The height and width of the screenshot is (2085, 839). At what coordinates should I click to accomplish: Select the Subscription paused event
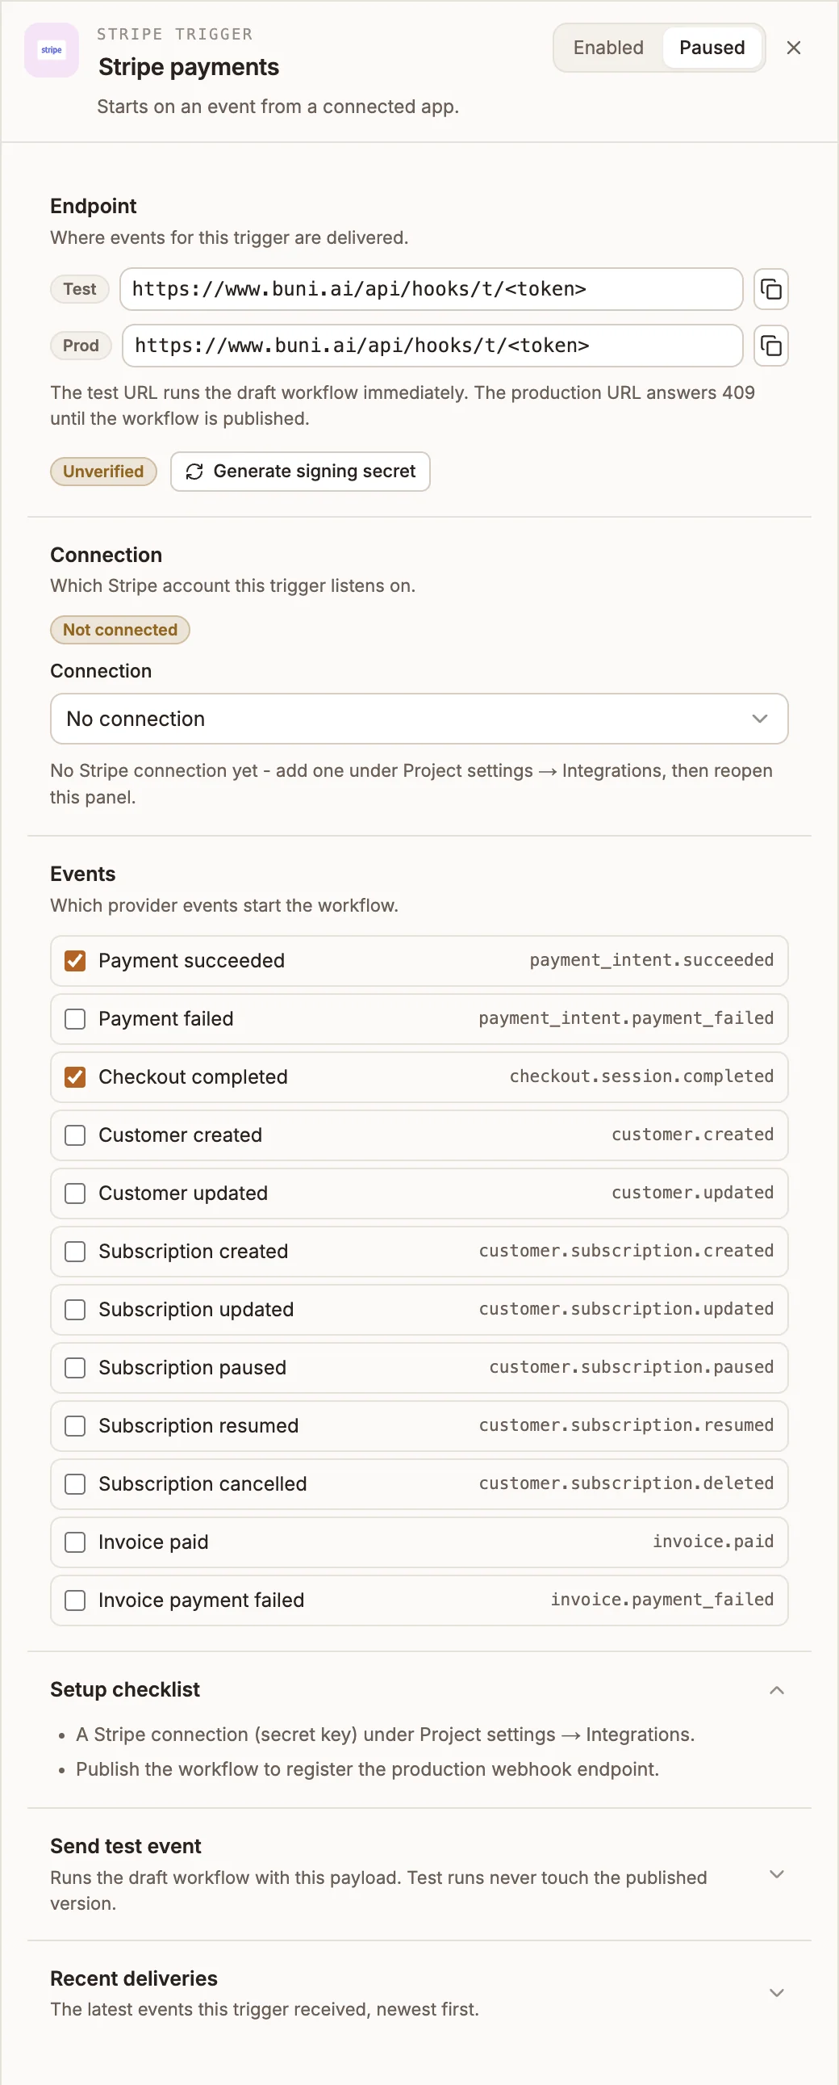[75, 1368]
